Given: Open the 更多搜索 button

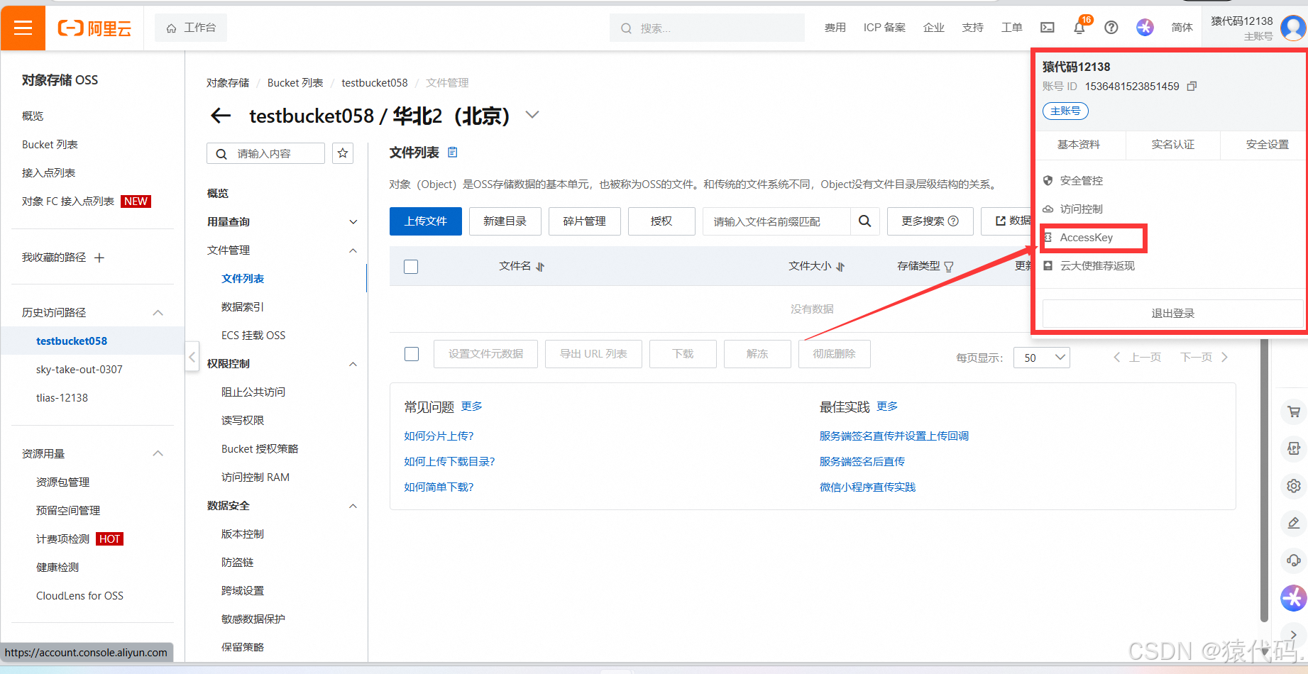Looking at the screenshot, I should point(930,221).
